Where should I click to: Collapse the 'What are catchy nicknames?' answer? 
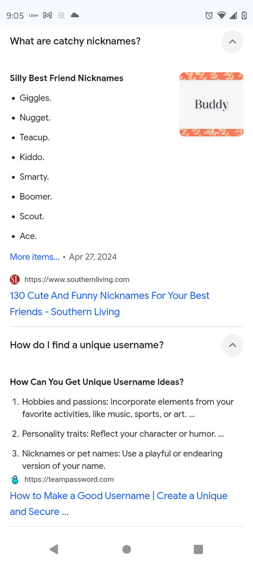(x=232, y=41)
